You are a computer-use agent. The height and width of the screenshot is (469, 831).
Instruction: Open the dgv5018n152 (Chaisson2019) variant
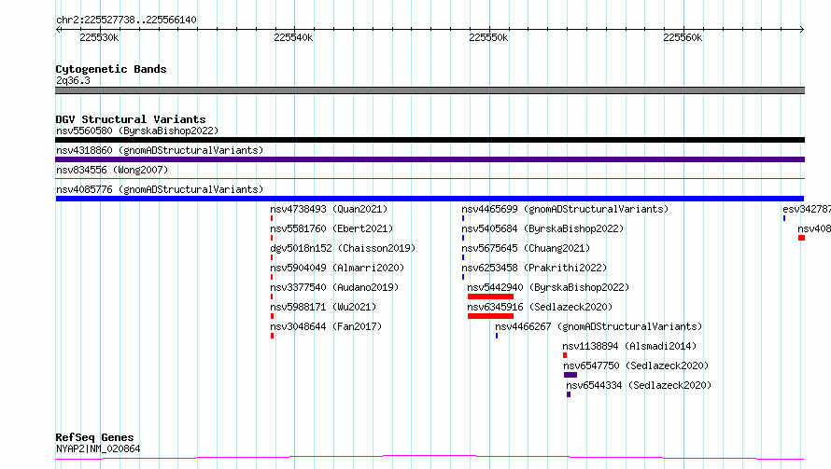click(x=343, y=248)
